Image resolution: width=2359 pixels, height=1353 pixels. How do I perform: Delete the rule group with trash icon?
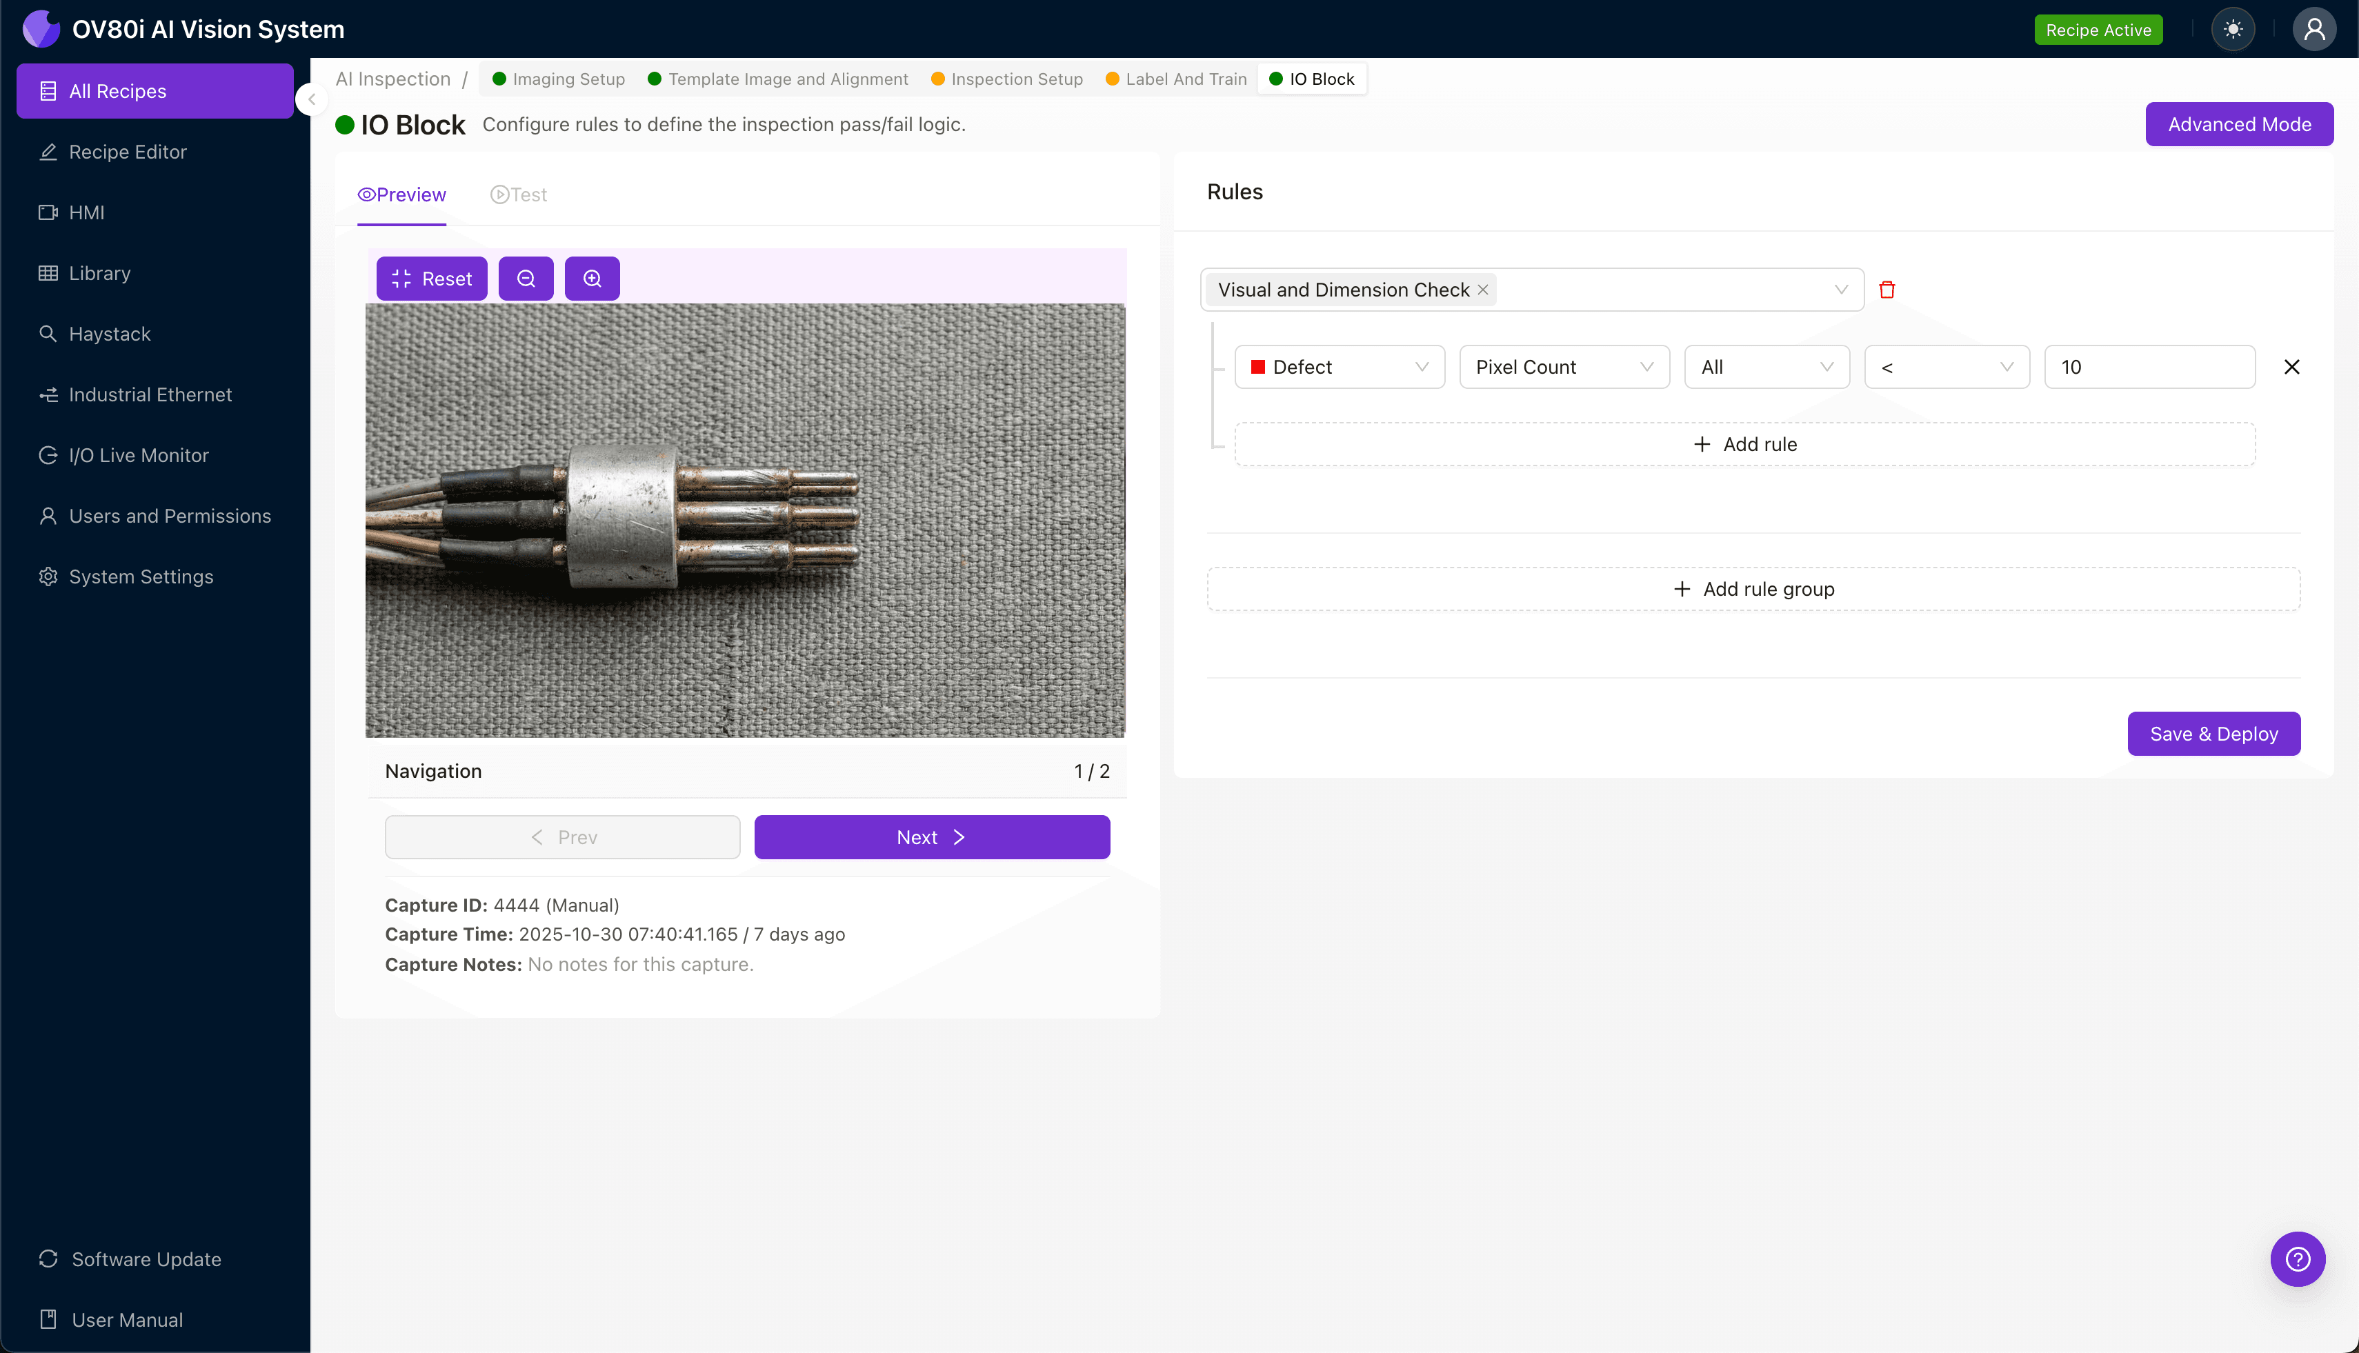[1887, 290]
